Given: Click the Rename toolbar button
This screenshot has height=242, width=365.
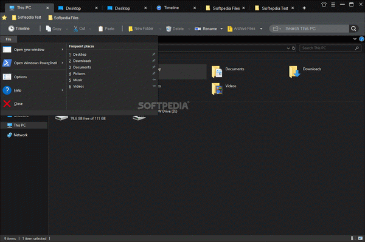Looking at the screenshot, I should point(206,29).
